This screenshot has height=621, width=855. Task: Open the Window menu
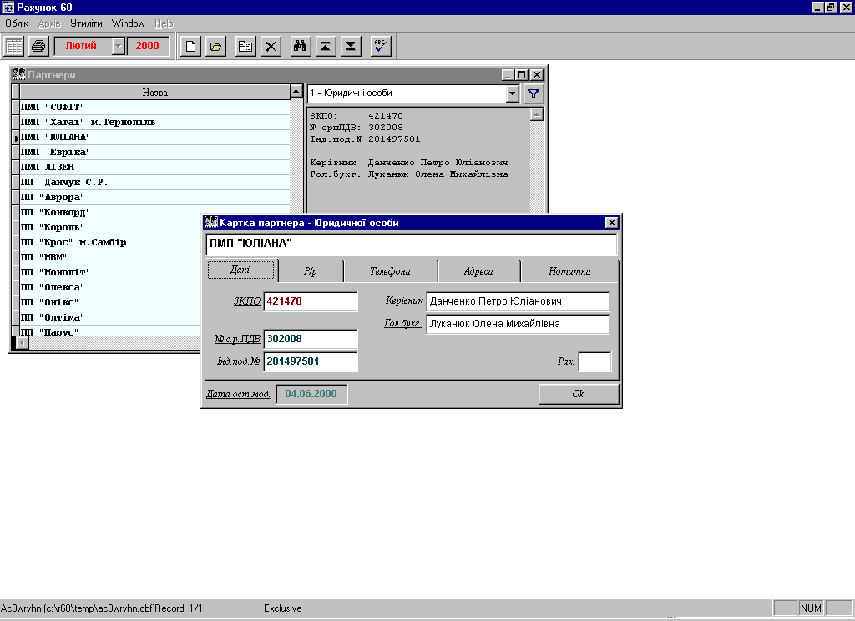pyautogui.click(x=128, y=23)
